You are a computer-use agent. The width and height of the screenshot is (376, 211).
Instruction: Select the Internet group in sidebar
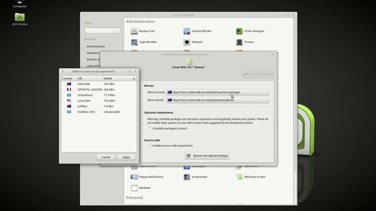(x=93, y=59)
